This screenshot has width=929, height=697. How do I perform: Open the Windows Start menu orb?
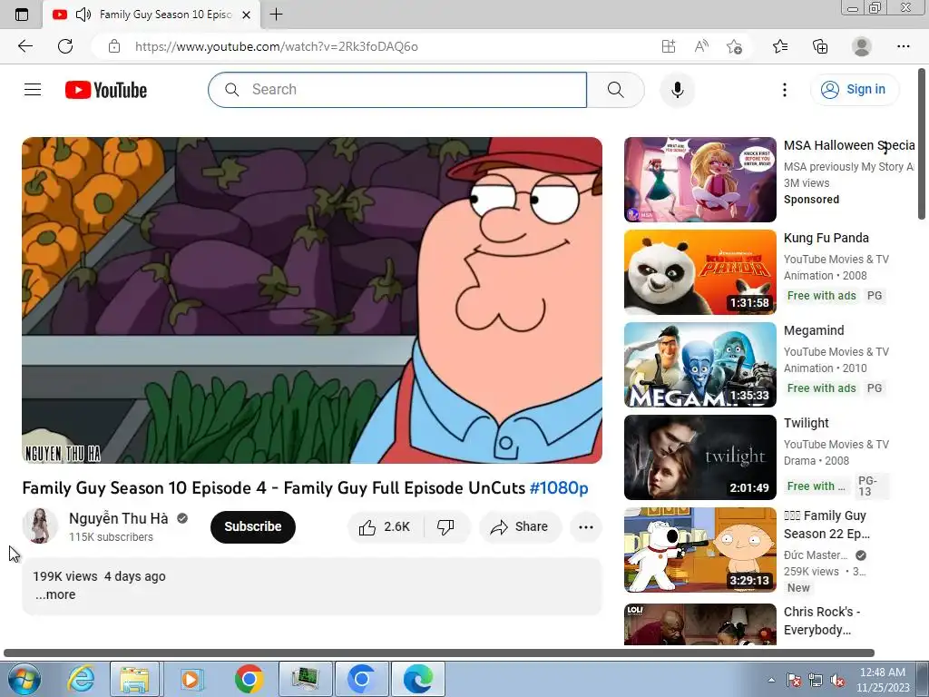tap(24, 679)
